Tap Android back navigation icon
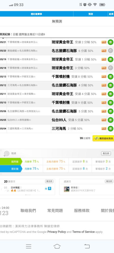The image size is (114, 253). tap(87, 246)
